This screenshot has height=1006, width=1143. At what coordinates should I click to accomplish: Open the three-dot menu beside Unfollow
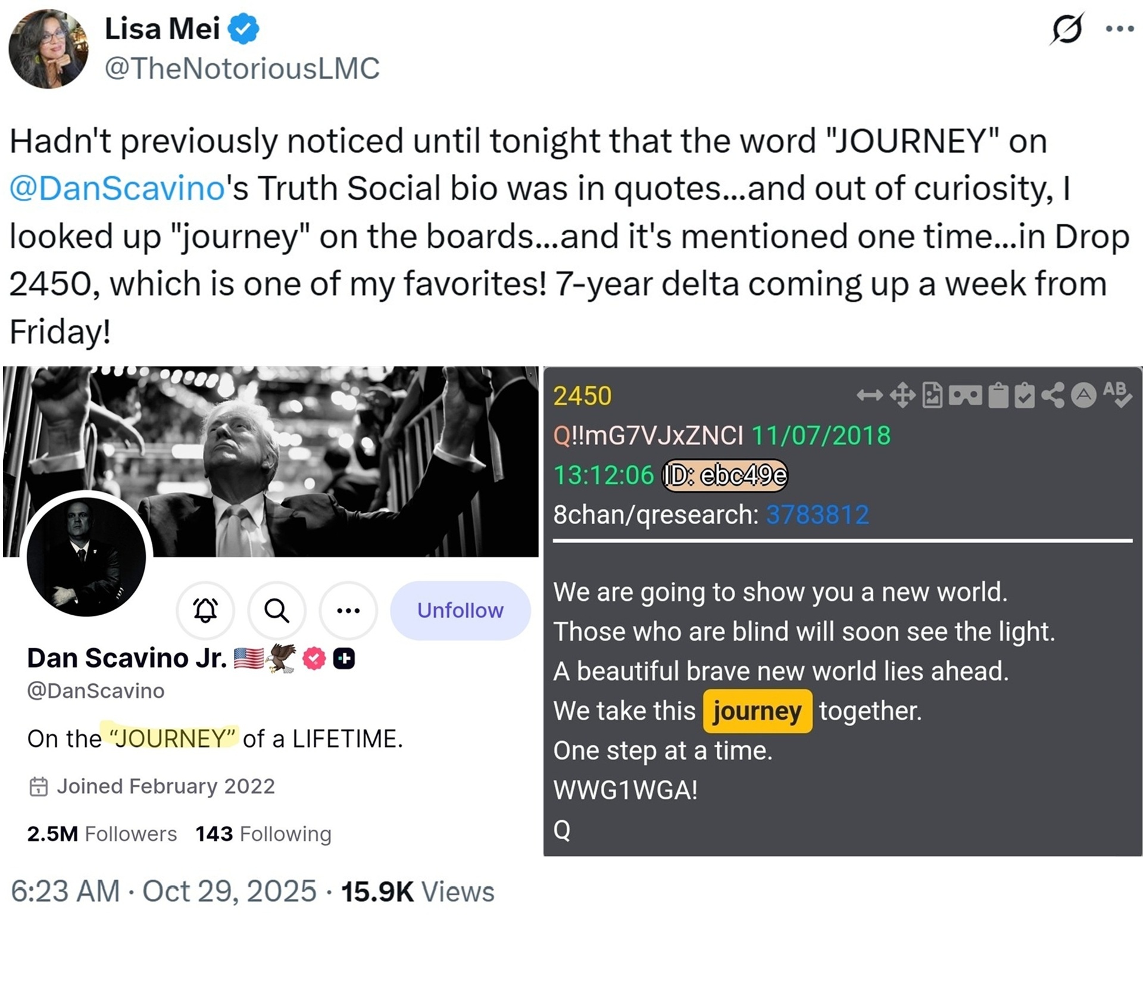[x=348, y=610]
